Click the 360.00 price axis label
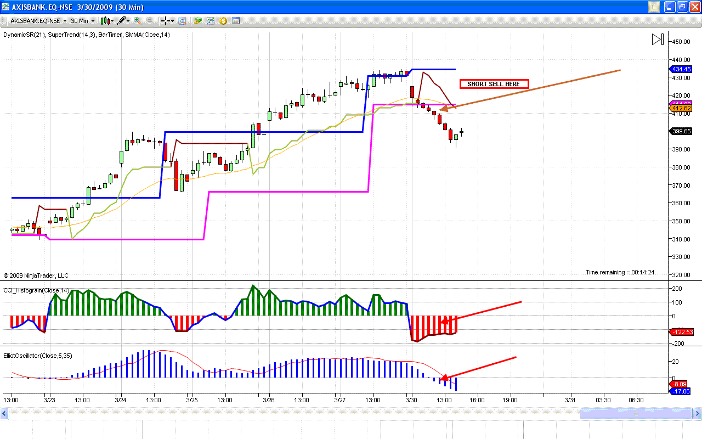This screenshot has width=702, height=439. pos(682,203)
